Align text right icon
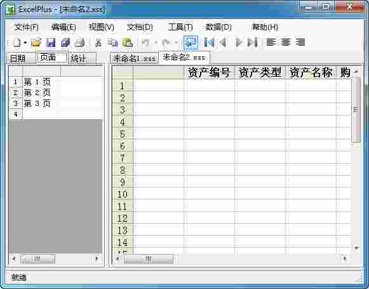 point(300,42)
